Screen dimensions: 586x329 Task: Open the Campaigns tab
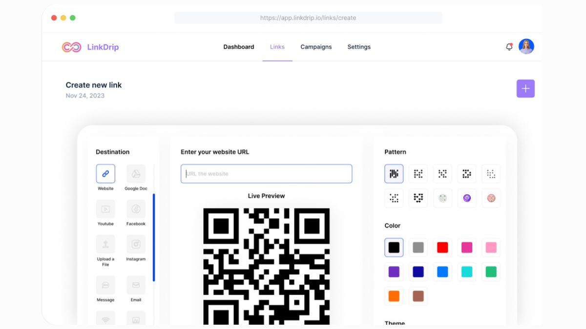coord(316,47)
